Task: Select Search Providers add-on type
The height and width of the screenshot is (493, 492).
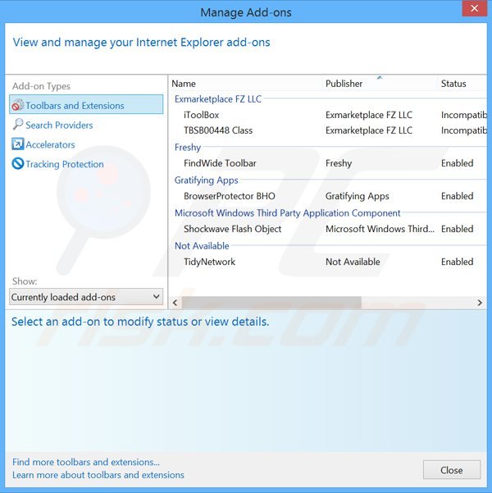Action: tap(59, 126)
